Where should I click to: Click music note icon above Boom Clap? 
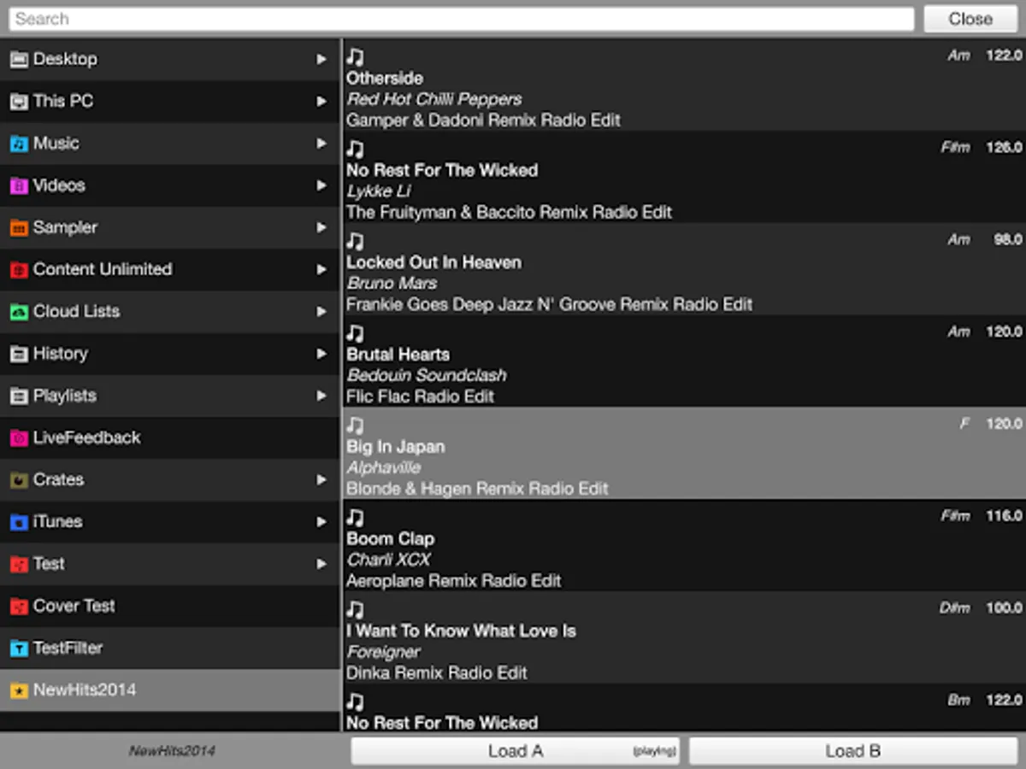click(355, 517)
